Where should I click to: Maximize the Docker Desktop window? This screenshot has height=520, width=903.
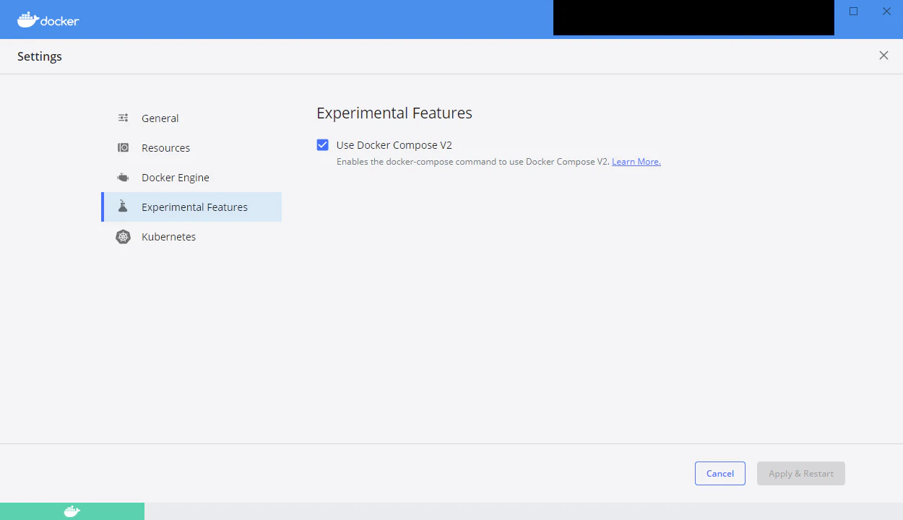pyautogui.click(x=853, y=11)
